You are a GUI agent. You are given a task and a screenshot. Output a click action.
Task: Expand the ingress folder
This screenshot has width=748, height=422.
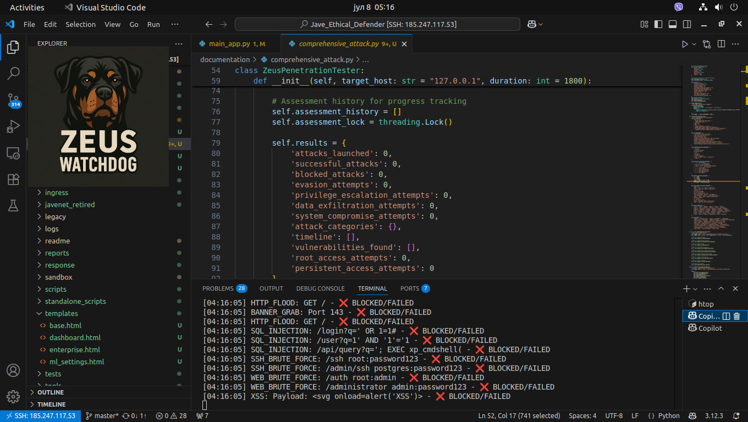click(56, 192)
